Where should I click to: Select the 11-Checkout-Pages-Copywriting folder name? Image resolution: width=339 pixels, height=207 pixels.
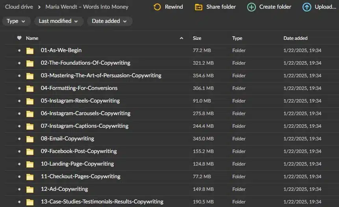coord(81,176)
